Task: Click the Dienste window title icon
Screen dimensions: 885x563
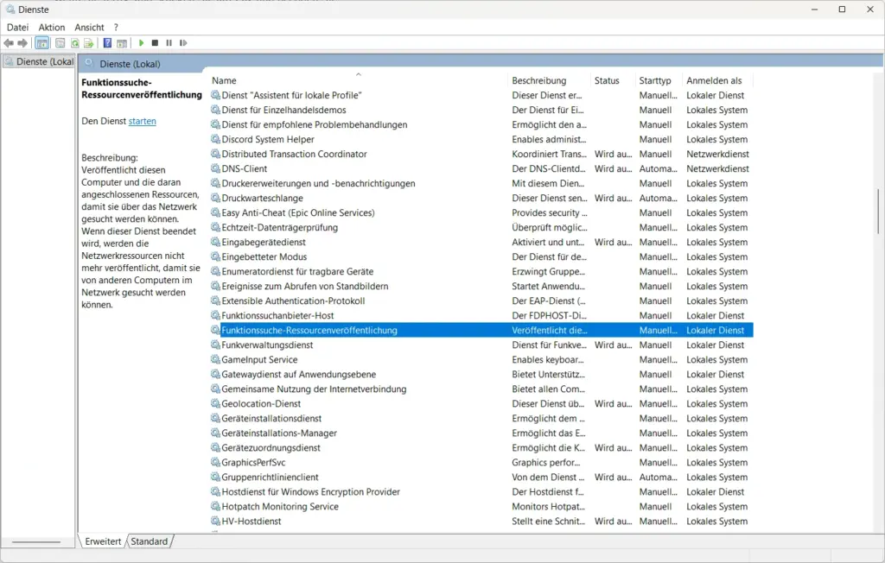Action: click(x=10, y=9)
